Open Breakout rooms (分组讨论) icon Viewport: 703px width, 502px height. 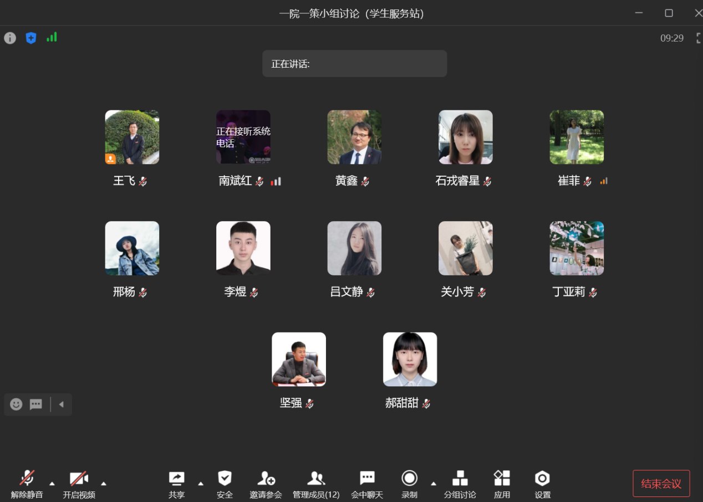click(x=460, y=479)
